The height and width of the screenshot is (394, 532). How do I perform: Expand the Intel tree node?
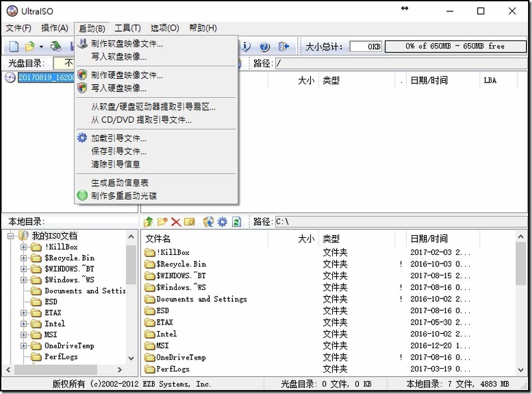pos(23,324)
